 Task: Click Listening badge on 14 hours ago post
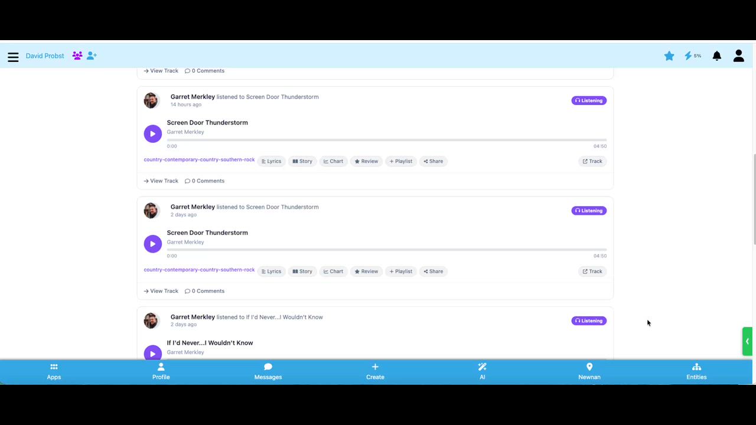[589, 100]
